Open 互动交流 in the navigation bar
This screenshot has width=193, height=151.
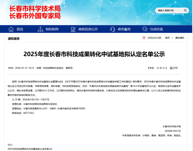tap(156, 29)
